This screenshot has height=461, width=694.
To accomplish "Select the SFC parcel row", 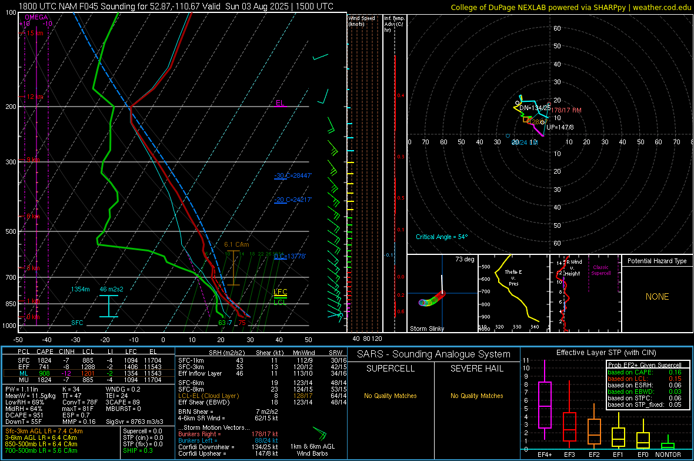I will [89, 360].
